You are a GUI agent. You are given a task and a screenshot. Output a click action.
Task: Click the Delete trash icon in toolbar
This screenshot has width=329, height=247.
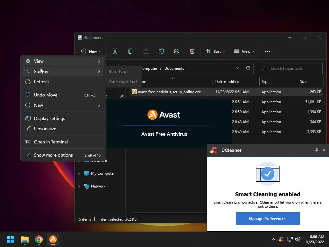[192, 51]
